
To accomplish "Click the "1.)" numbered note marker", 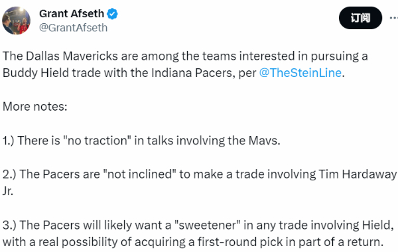I will pyautogui.click(x=9, y=141).
